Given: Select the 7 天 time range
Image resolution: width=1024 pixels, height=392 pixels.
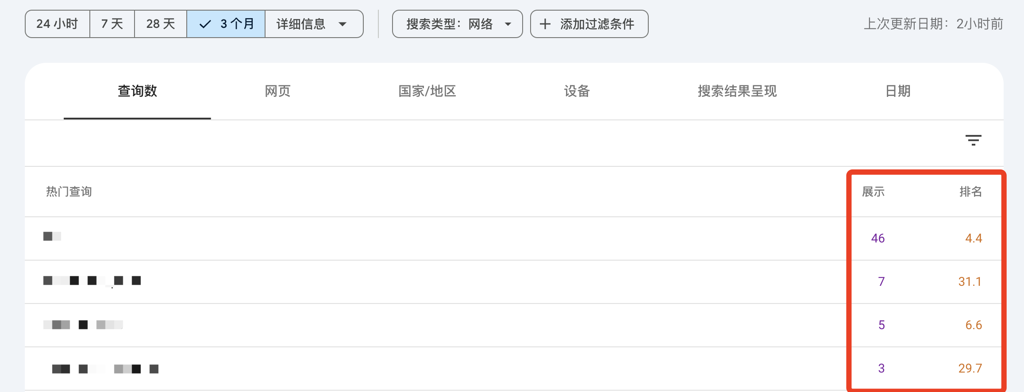Looking at the screenshot, I should pos(112,24).
